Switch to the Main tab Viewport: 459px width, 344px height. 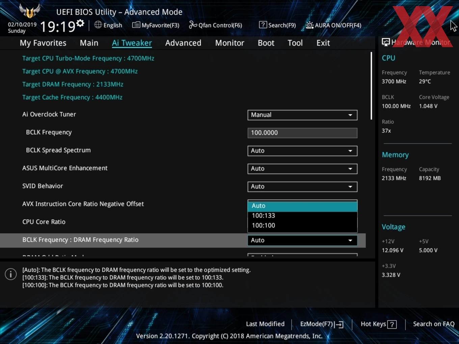[x=89, y=43]
